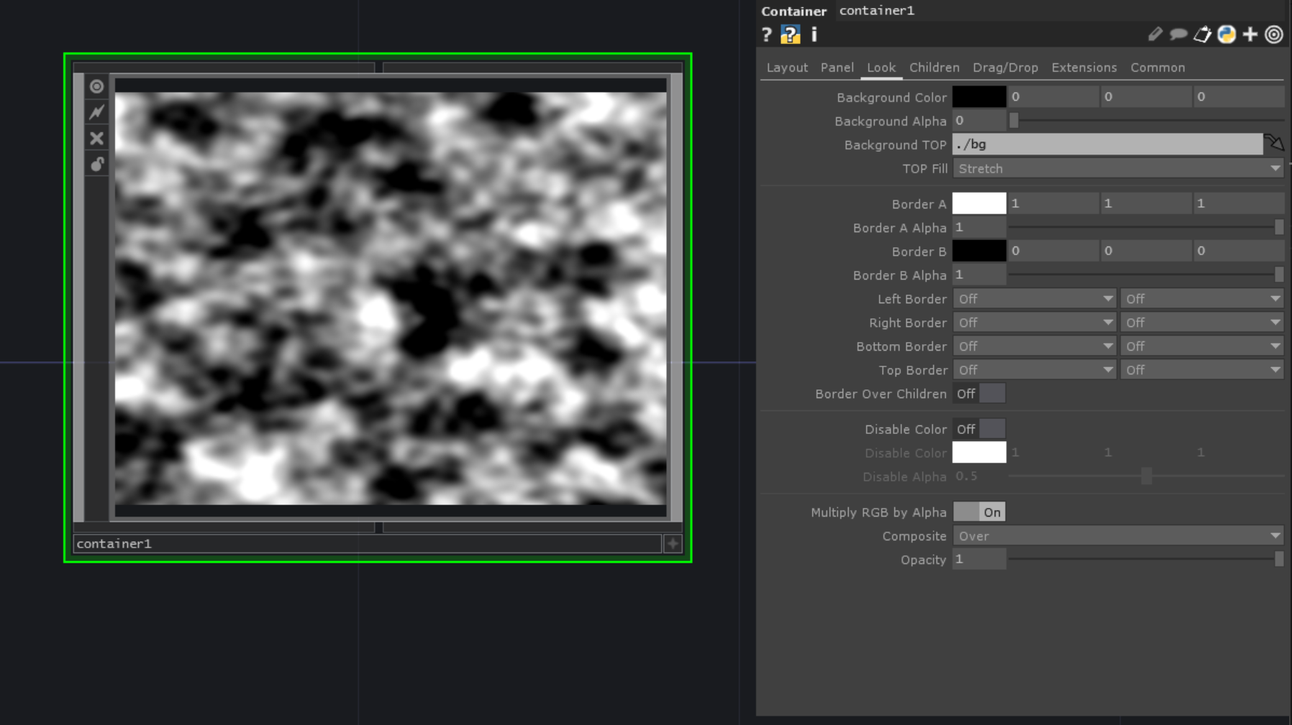
Task: Open second Right Border dropdown
Action: tap(1201, 323)
